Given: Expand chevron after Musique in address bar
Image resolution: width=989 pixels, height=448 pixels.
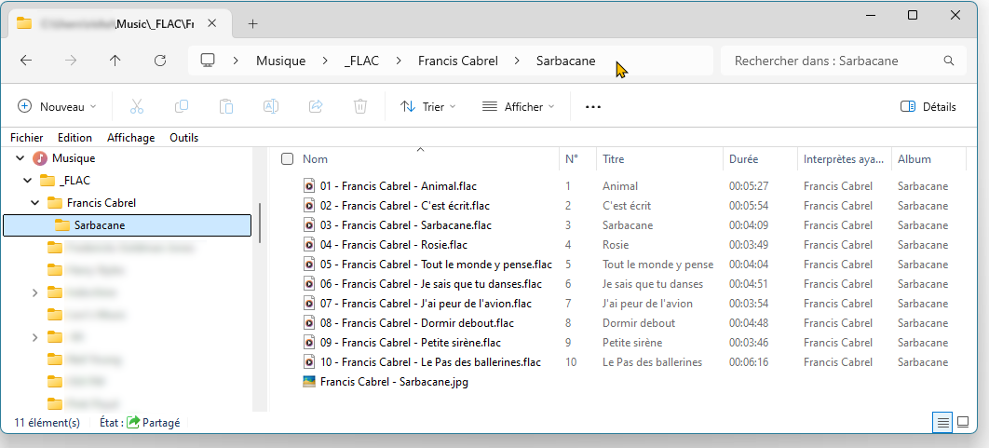Looking at the screenshot, I should coord(325,61).
